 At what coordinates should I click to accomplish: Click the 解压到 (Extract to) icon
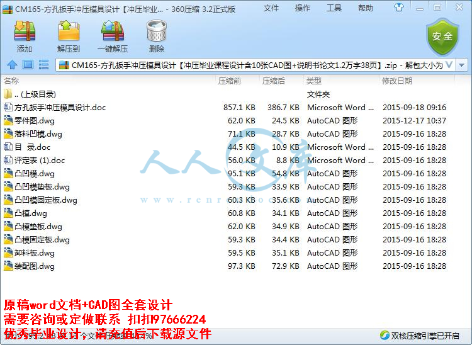tap(69, 31)
